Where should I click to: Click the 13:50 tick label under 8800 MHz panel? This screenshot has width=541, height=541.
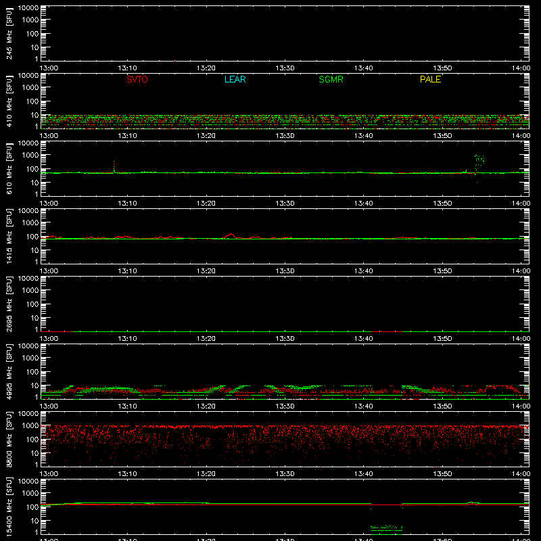coord(443,474)
